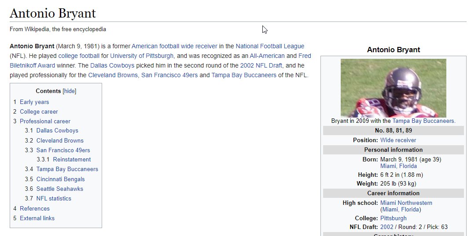
Task: Follow San Francisco 49ers link in intro
Action: (169, 75)
